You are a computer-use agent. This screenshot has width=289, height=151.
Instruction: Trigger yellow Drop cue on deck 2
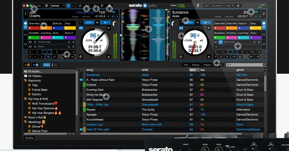click(255, 28)
